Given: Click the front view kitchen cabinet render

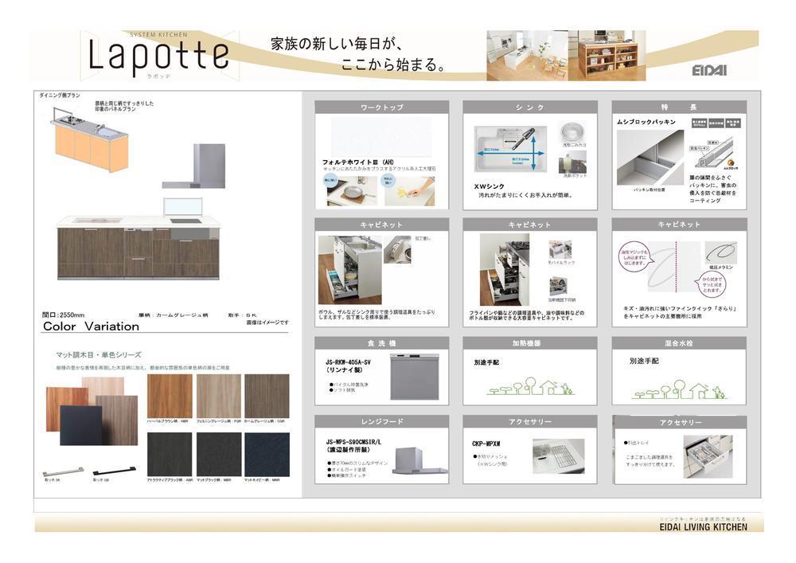Looking at the screenshot, I should pos(139,247).
